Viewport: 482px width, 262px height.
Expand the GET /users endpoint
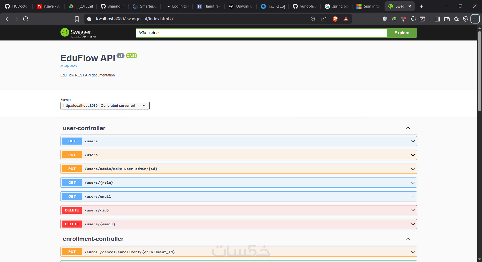tap(238, 141)
